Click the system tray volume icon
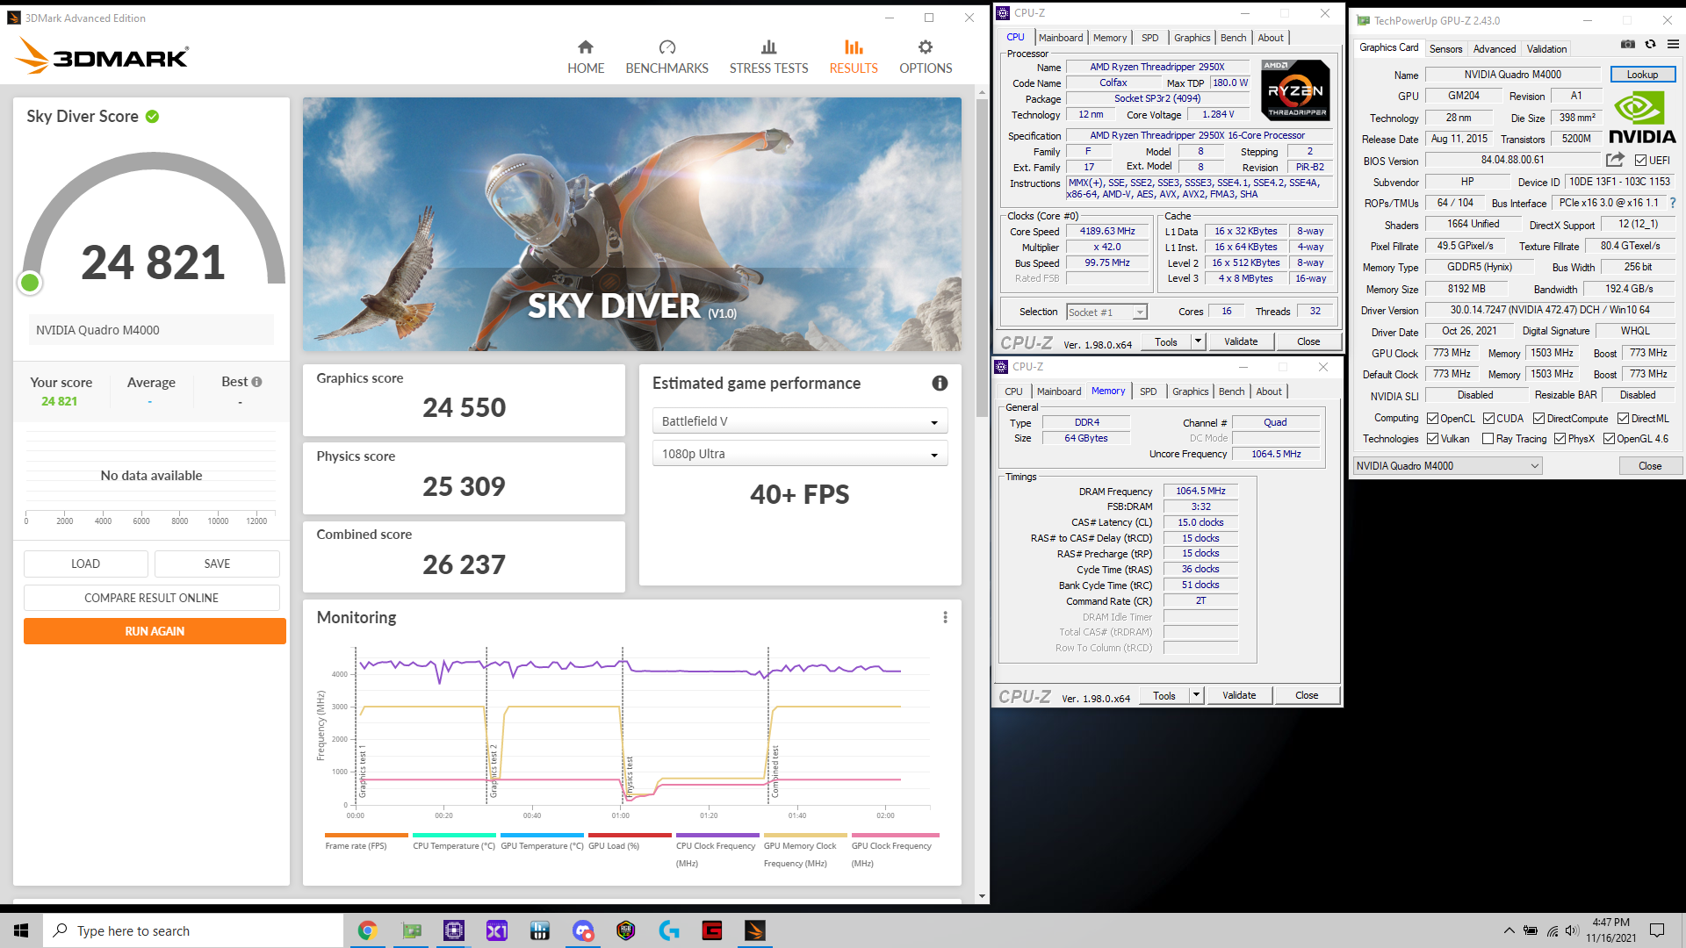Viewport: 1686px width, 948px height. [1572, 930]
